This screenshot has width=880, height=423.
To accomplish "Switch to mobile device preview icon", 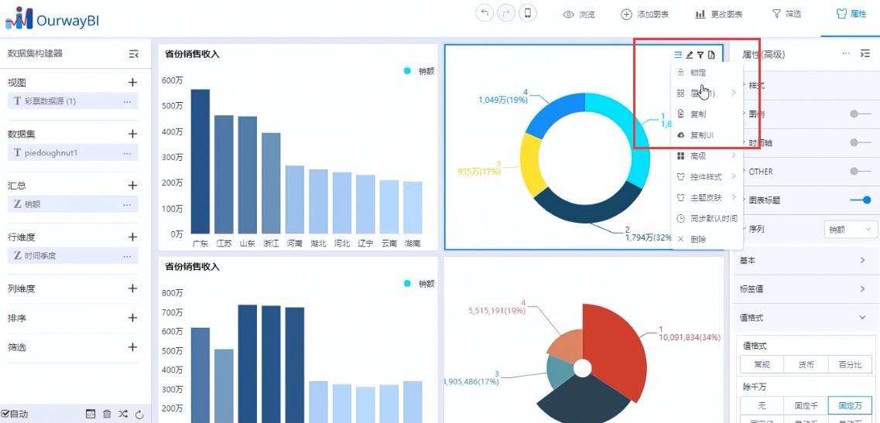I will [x=528, y=13].
